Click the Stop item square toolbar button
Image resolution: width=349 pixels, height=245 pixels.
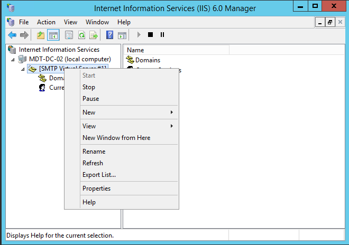pos(151,35)
